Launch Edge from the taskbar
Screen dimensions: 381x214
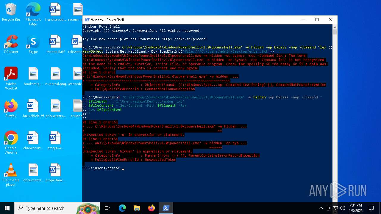tap(122, 208)
